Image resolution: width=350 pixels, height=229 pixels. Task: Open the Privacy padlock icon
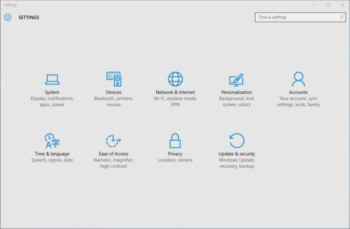coord(175,141)
